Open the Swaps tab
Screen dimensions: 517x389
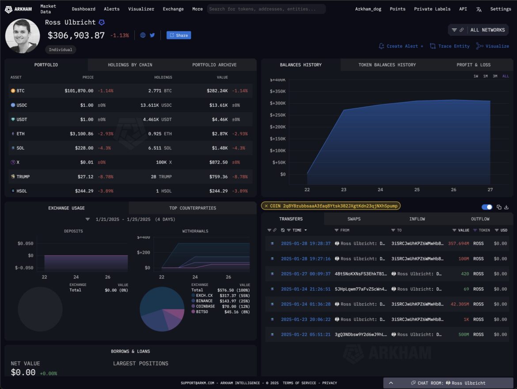(354, 219)
